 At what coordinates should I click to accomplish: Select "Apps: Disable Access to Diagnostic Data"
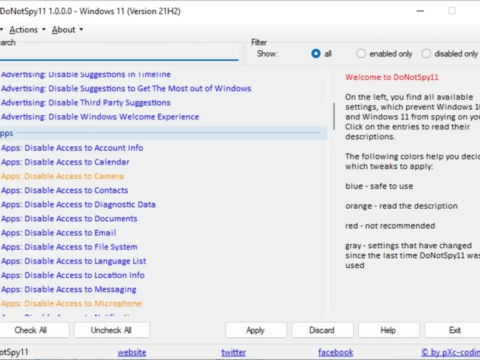click(79, 205)
